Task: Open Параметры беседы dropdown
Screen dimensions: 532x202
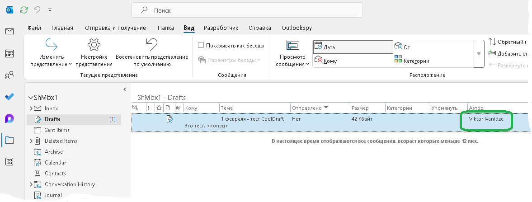Action: point(229,60)
